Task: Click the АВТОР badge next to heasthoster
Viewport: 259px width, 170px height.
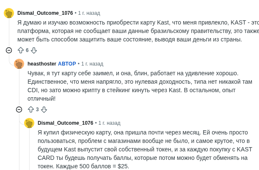Action: (x=67, y=64)
